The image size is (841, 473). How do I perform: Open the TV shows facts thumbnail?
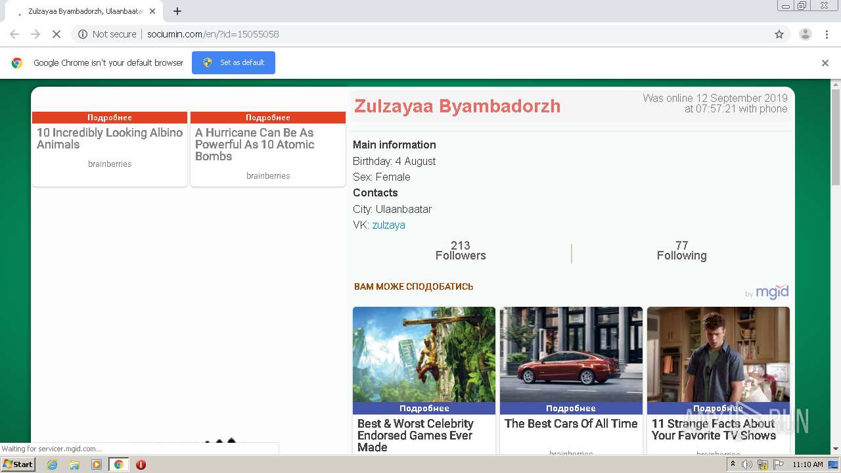(x=718, y=355)
